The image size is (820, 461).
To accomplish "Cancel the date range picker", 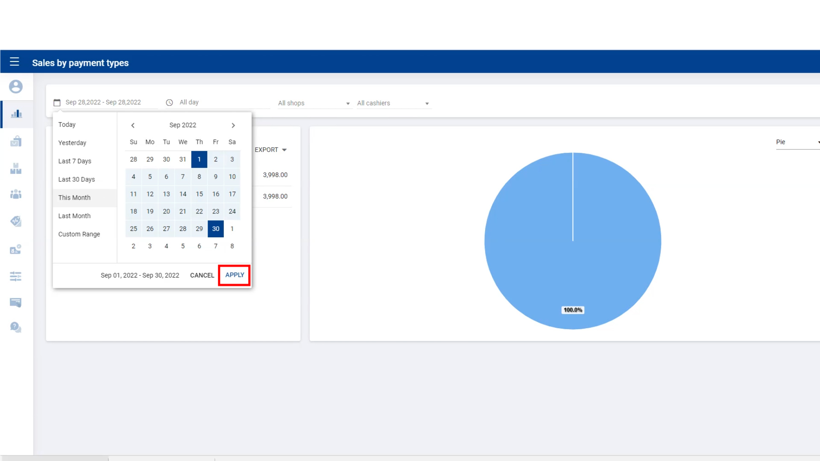I will pos(202,275).
